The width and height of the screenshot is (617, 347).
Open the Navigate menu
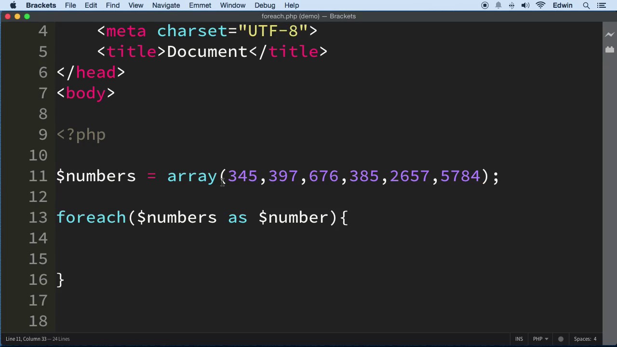166,5
